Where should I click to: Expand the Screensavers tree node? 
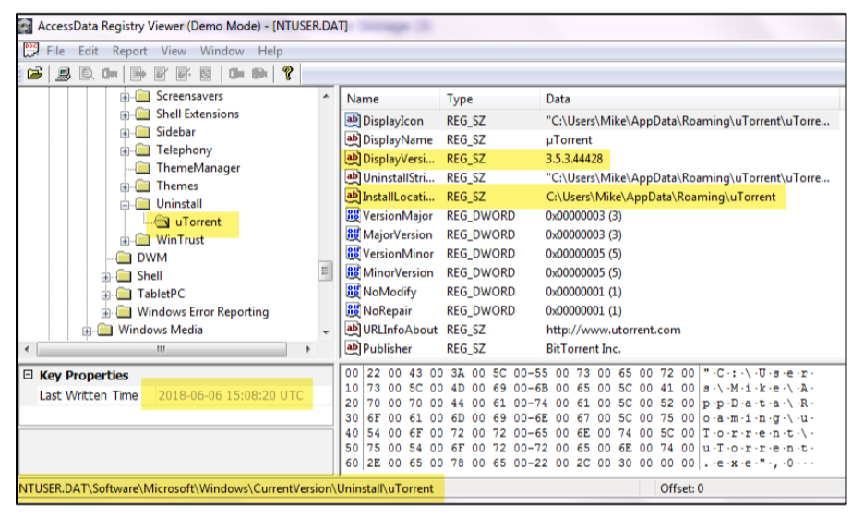coord(126,98)
